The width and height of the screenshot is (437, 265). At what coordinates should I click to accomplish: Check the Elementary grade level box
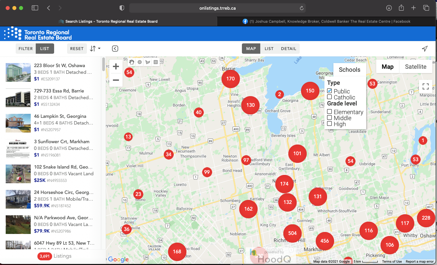point(329,112)
